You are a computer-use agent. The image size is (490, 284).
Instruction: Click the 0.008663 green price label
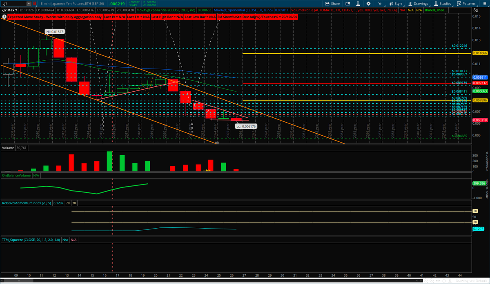point(480,92)
